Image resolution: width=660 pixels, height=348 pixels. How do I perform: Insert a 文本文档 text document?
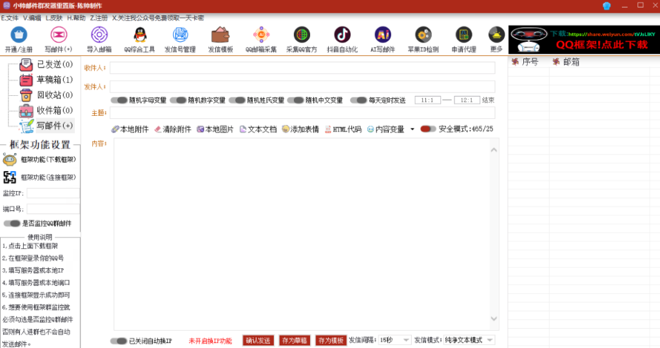coord(258,129)
